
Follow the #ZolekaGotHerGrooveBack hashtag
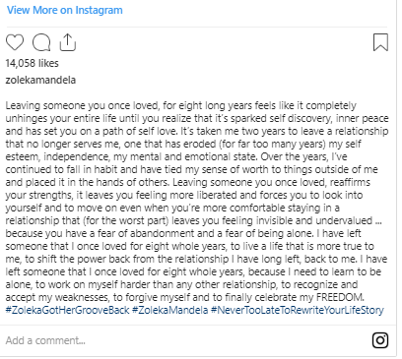(x=67, y=310)
